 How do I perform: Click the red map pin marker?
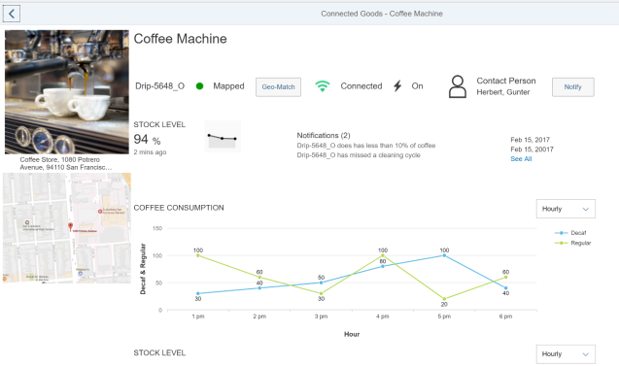click(70, 227)
